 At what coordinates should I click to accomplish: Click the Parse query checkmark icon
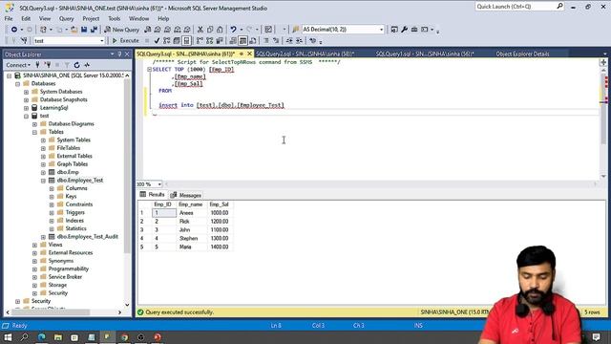[x=157, y=40]
